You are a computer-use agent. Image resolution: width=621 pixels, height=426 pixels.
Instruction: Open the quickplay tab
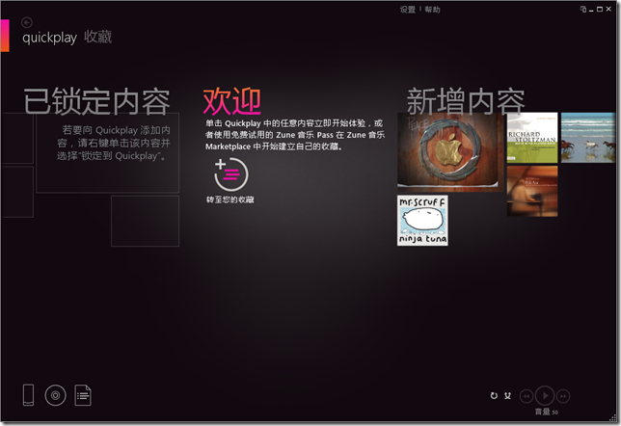click(x=49, y=38)
